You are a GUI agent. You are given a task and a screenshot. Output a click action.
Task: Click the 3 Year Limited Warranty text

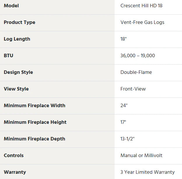[148, 172]
